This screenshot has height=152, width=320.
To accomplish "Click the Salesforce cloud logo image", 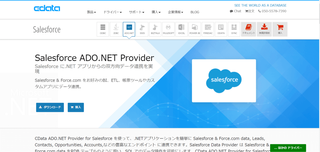I will click(x=224, y=81).
